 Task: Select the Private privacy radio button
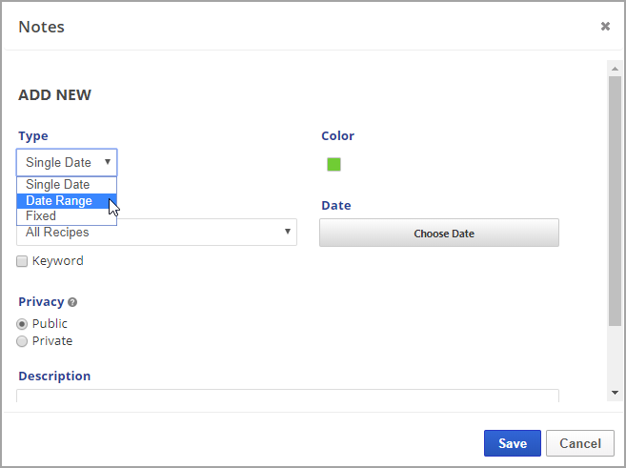[x=22, y=341]
